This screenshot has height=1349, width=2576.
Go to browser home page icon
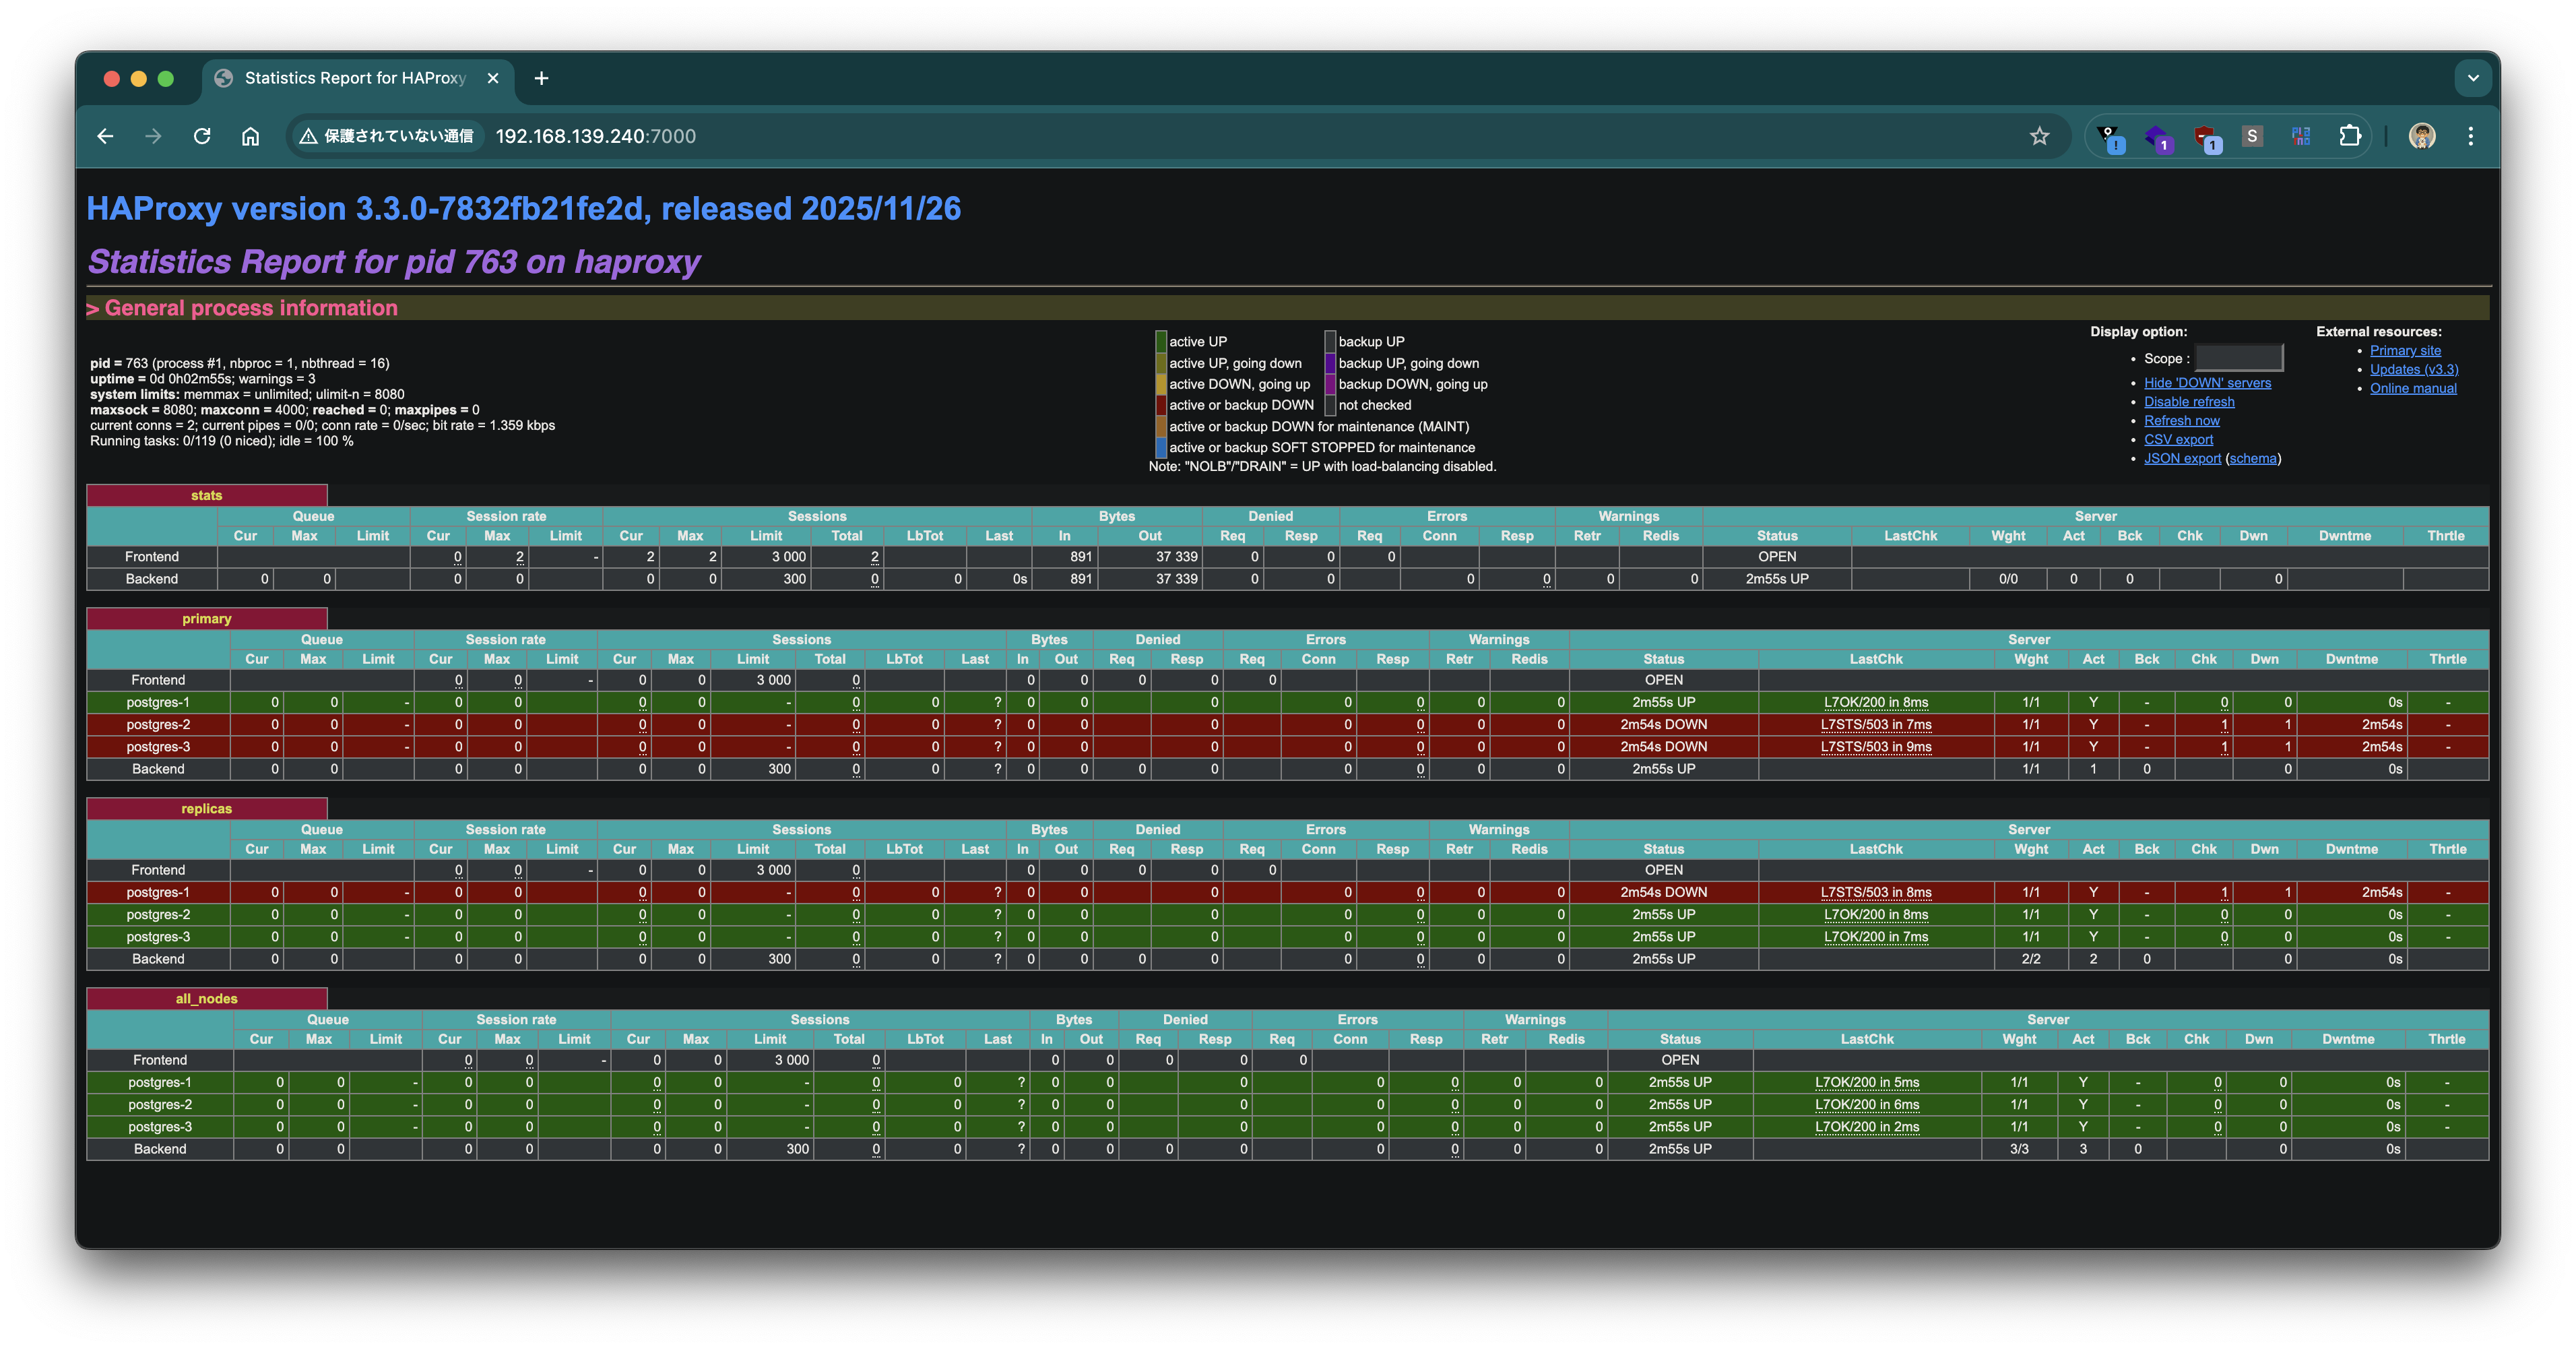250,136
